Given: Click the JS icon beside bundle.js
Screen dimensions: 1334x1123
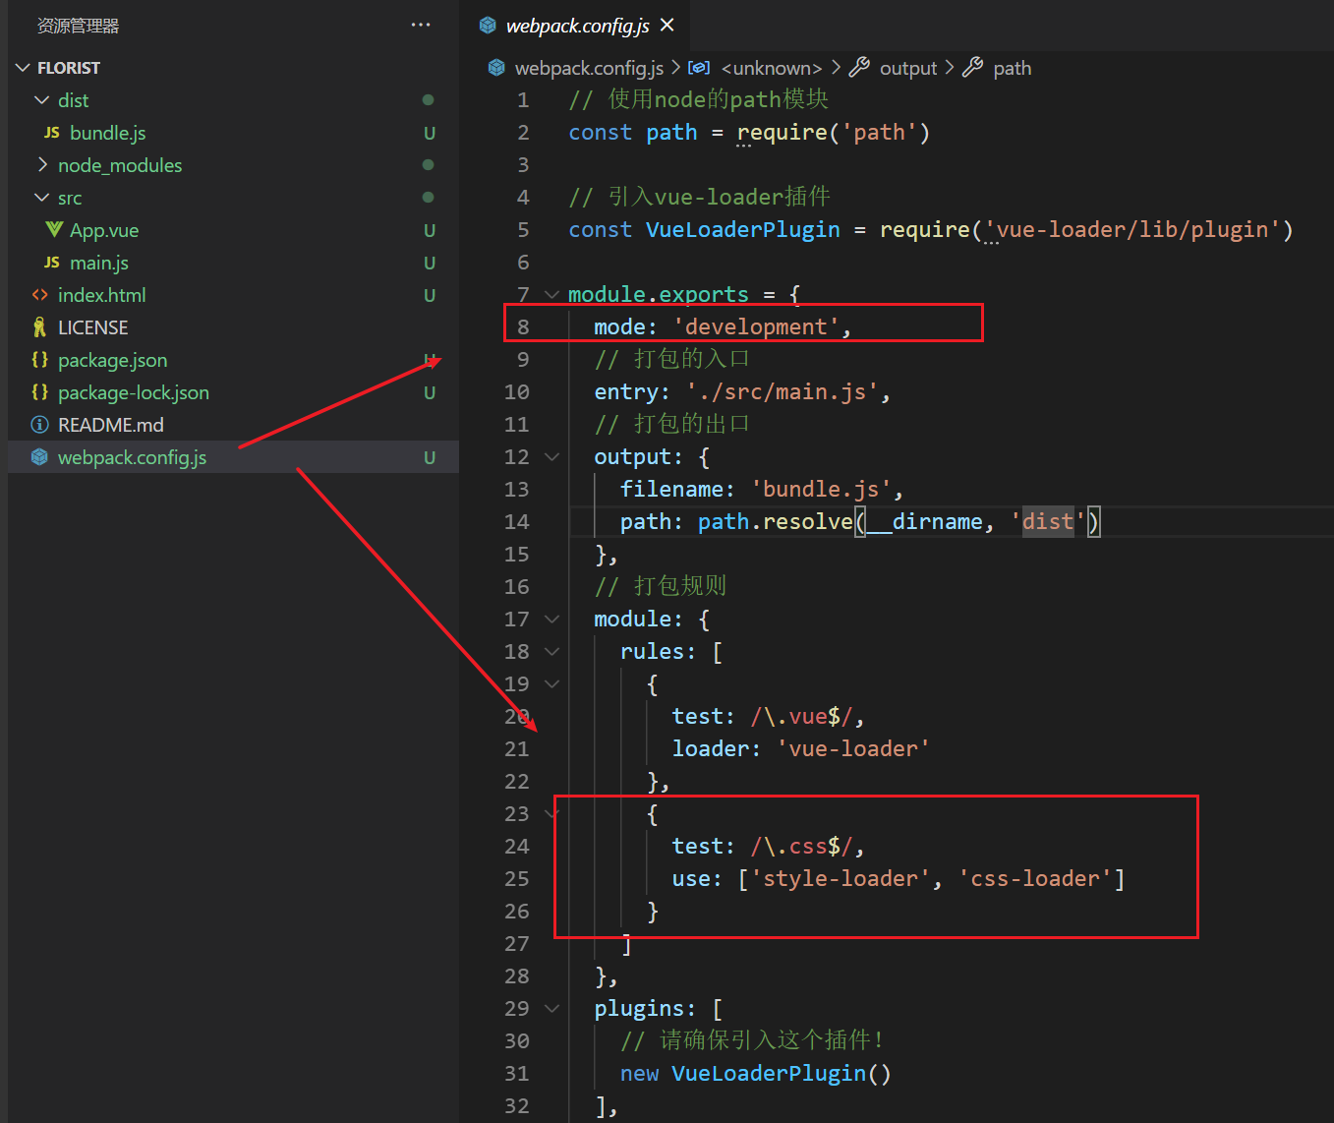Looking at the screenshot, I should tap(52, 133).
